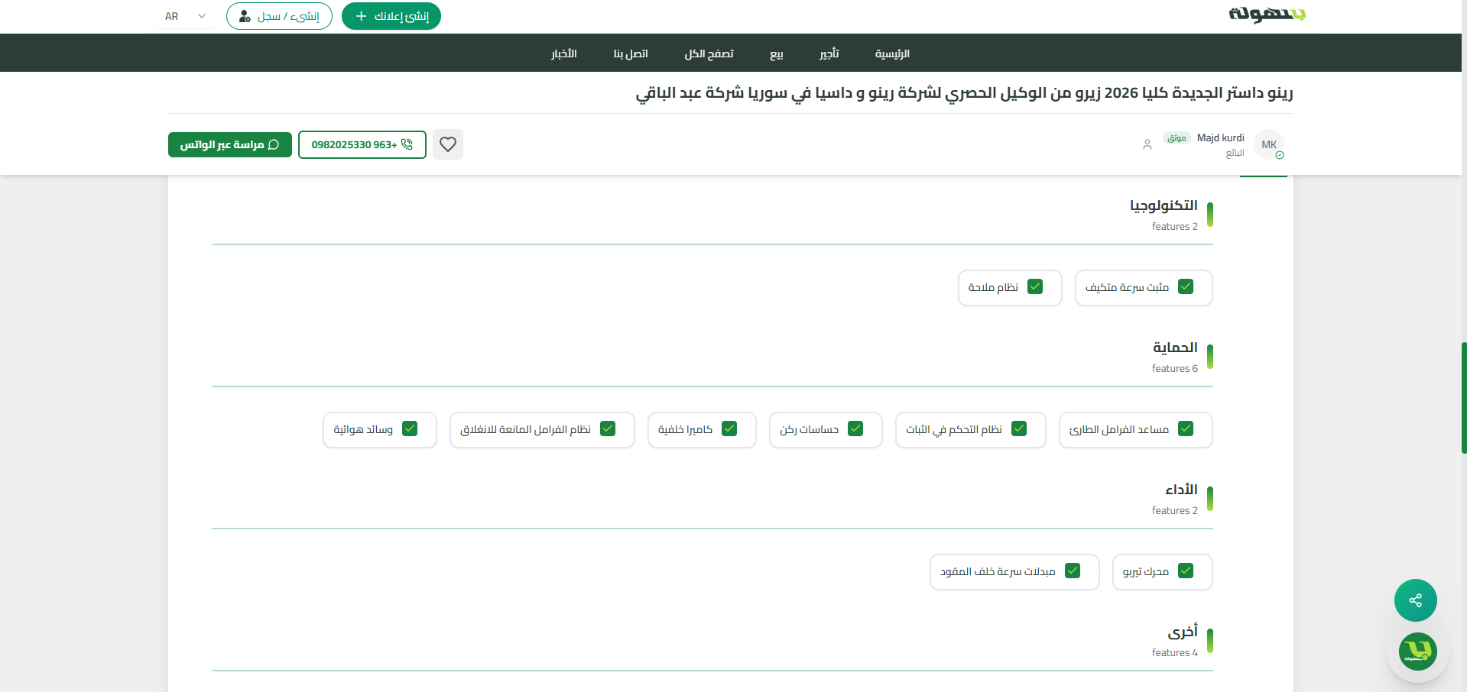This screenshot has width=1467, height=692.
Task: Click the heart favorite icon
Action: click(448, 144)
